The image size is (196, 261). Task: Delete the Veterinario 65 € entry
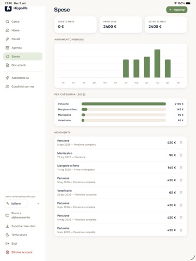[x=181, y=192]
